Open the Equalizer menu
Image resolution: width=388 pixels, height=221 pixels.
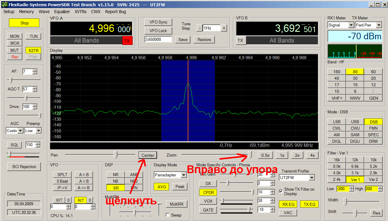[x=62, y=12]
